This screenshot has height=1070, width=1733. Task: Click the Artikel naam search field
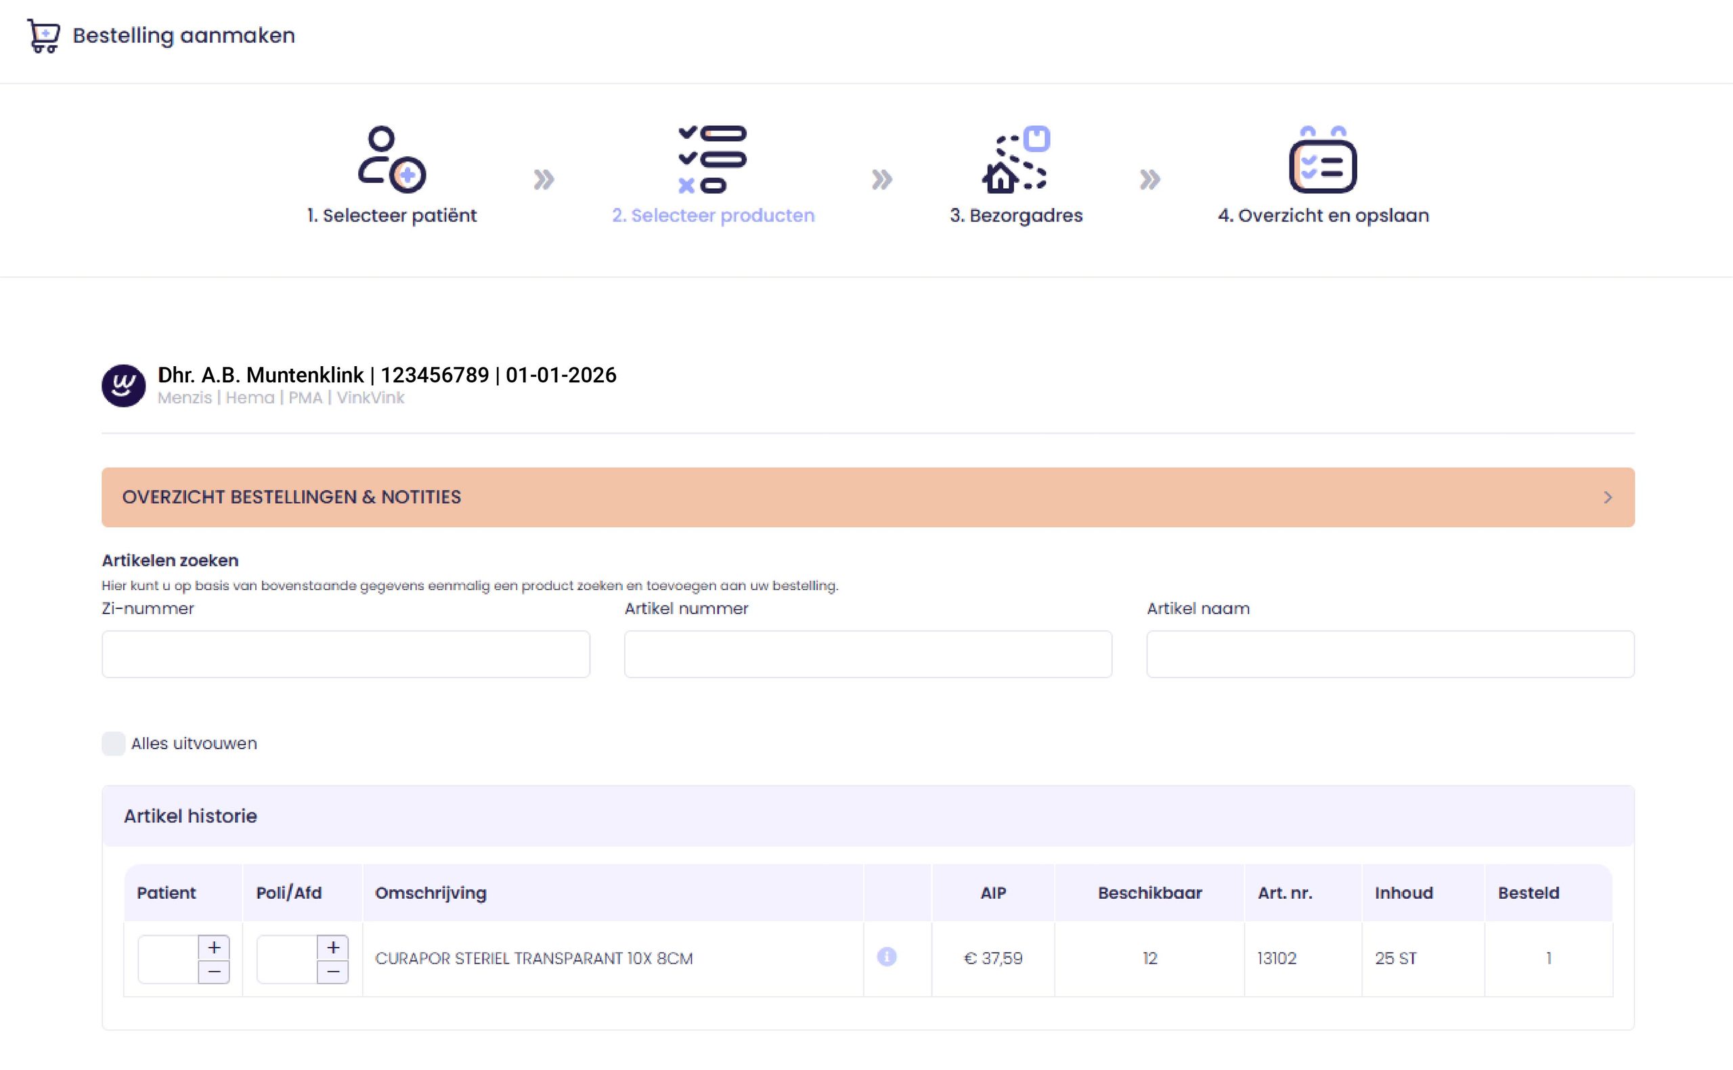[1390, 654]
